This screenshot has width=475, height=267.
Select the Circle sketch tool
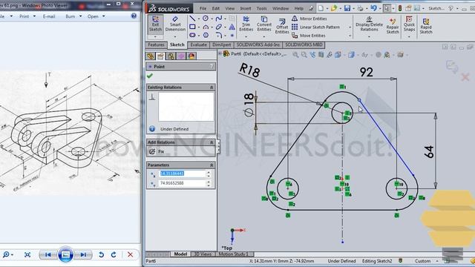tap(206, 19)
